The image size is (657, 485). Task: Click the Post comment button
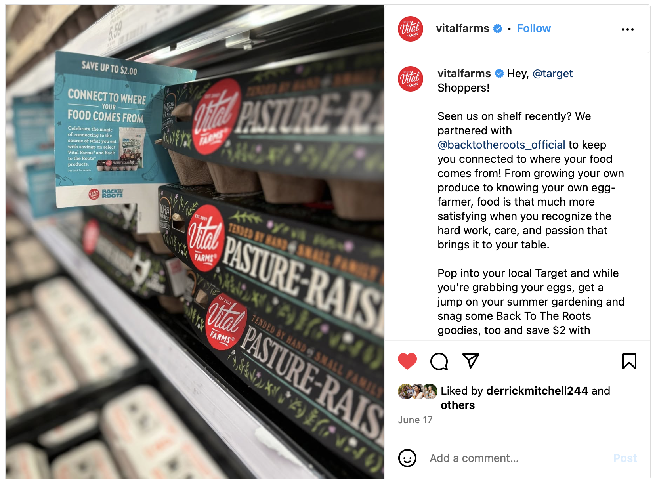625,458
